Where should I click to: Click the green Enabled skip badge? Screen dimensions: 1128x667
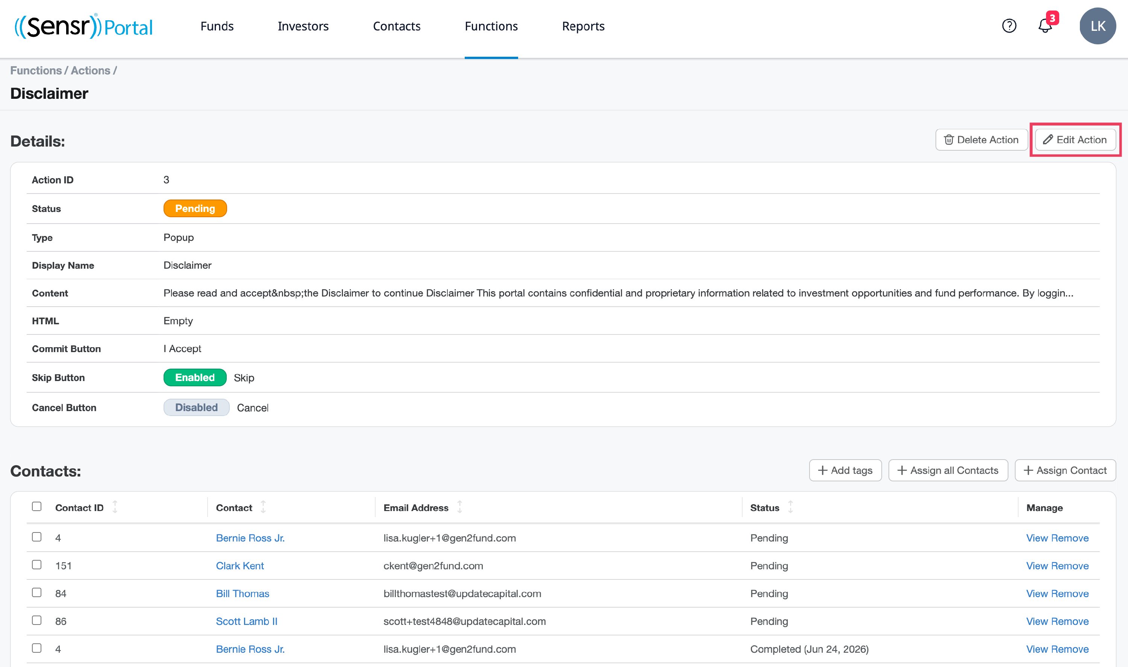tap(195, 378)
